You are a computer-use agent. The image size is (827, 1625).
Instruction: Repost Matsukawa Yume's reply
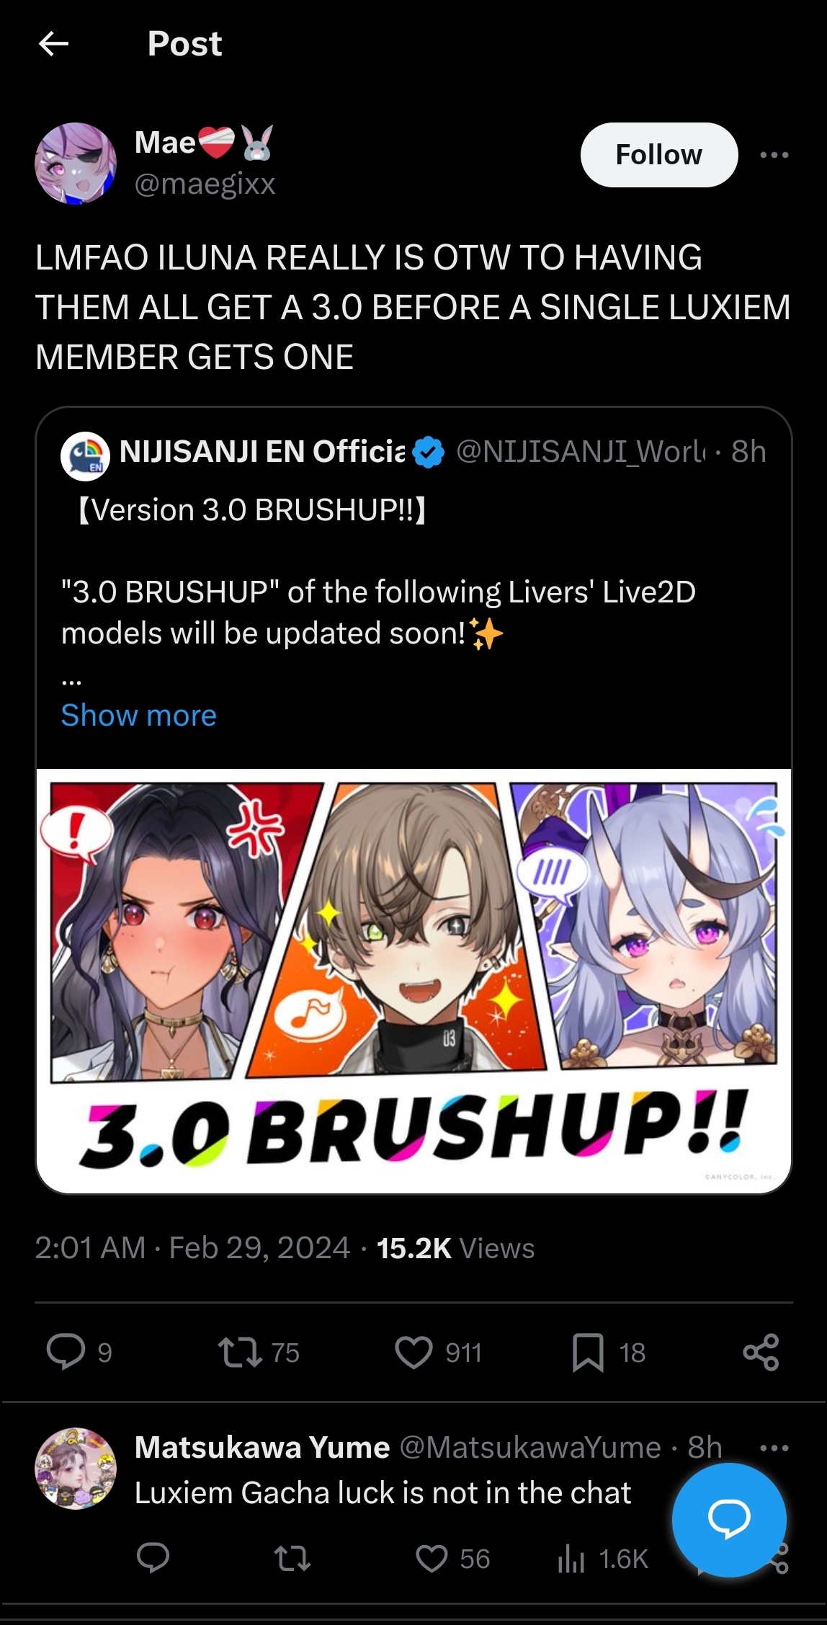tap(292, 1559)
